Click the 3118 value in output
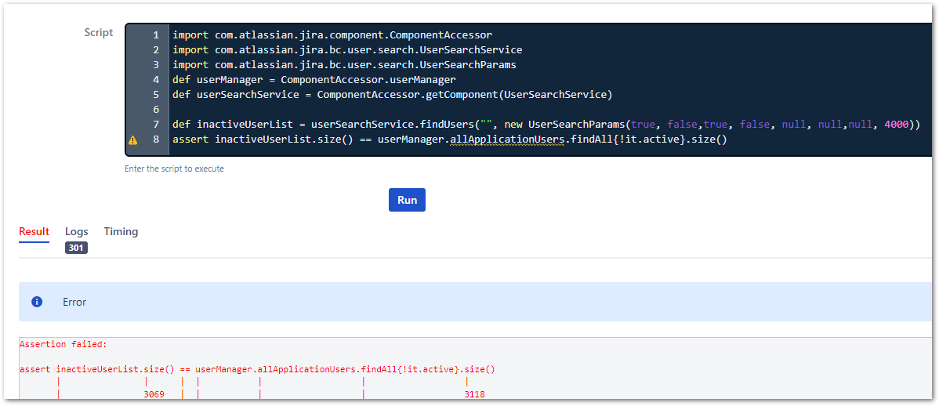 (474, 394)
